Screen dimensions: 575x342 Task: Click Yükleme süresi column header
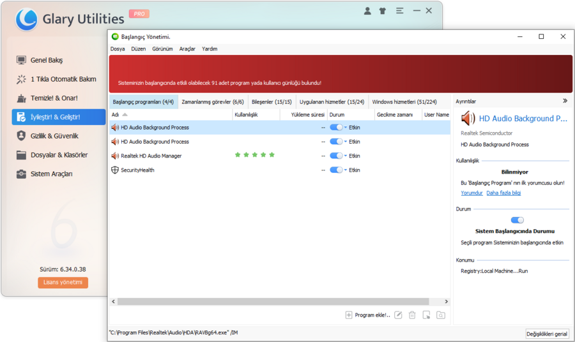pos(303,115)
